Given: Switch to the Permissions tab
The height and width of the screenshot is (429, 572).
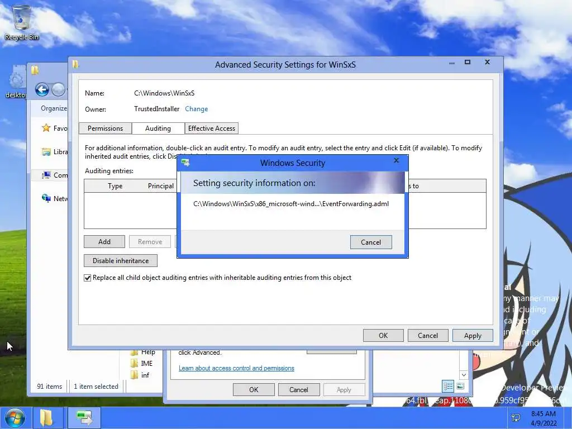Looking at the screenshot, I should (105, 128).
